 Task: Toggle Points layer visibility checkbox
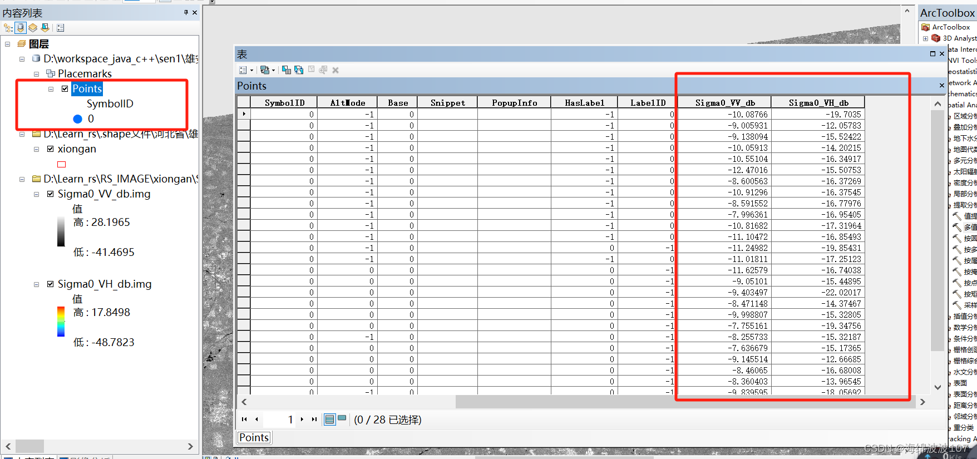(x=65, y=88)
